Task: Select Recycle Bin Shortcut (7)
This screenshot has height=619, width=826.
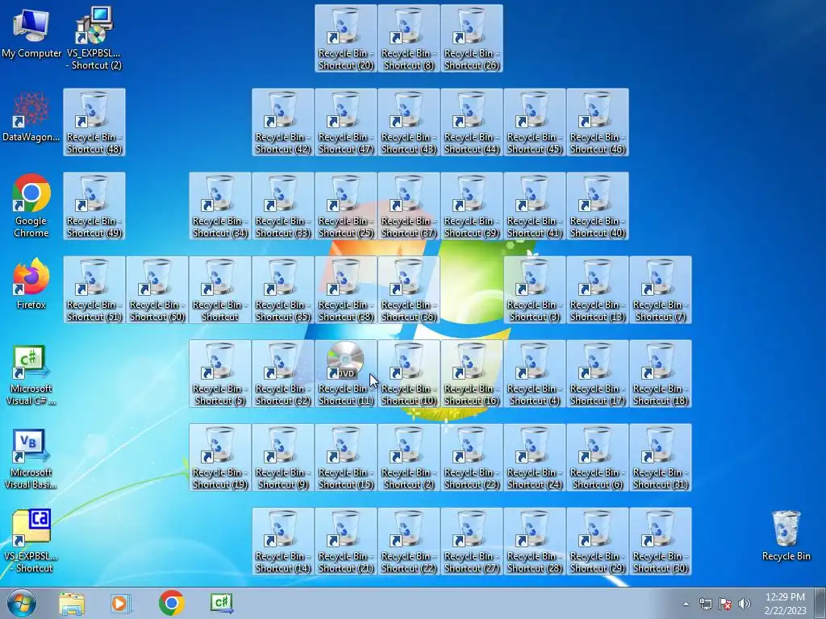Action: point(660,289)
